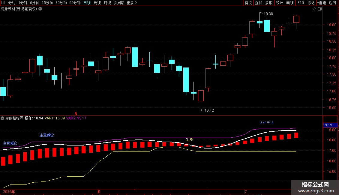Select the 60分钟 period

tap(75, 3)
